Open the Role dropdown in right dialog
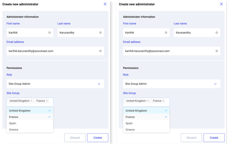This screenshot has height=146, width=228. [x=171, y=84]
